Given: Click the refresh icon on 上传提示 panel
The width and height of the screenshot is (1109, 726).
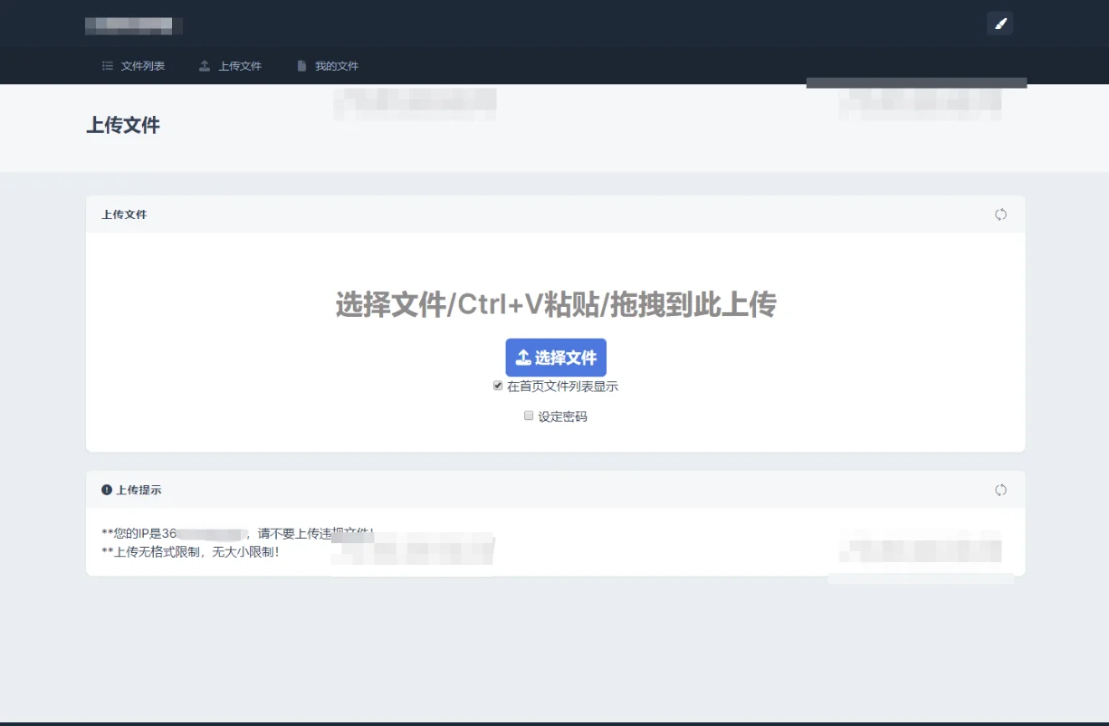Looking at the screenshot, I should (1000, 490).
